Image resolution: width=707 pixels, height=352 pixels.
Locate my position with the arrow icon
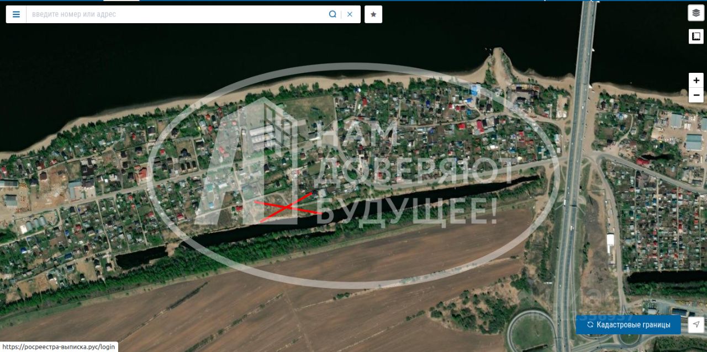[x=697, y=325]
